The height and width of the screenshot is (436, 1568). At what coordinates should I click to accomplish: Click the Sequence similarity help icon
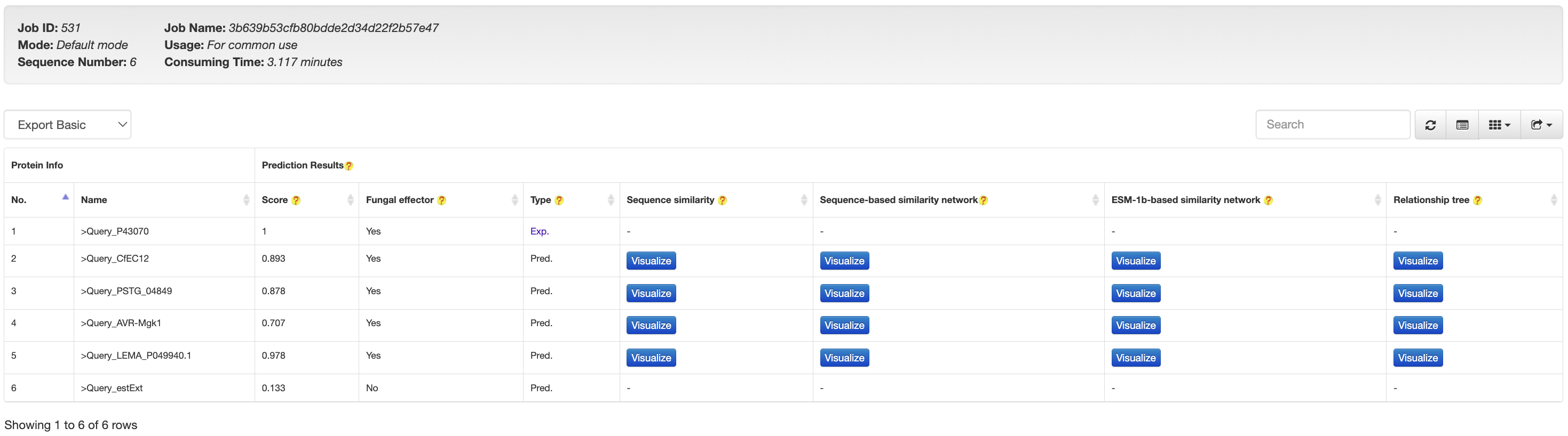[723, 200]
